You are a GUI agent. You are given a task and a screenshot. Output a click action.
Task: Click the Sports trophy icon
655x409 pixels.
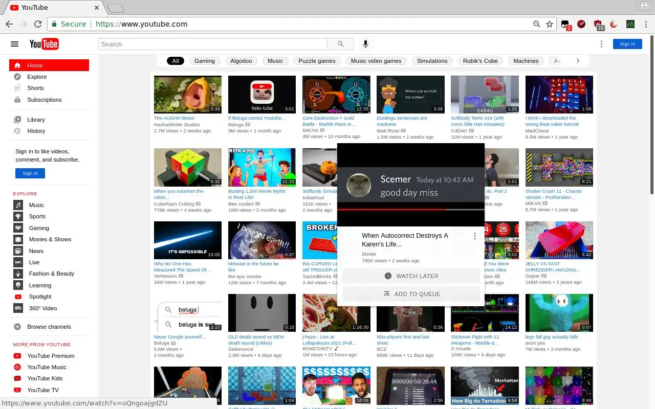pyautogui.click(x=18, y=216)
